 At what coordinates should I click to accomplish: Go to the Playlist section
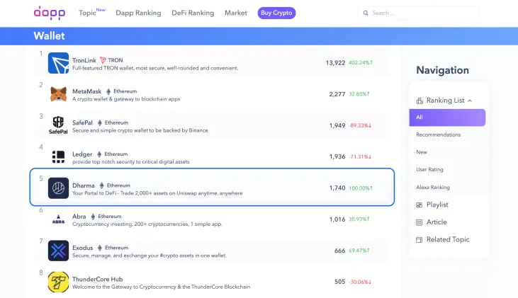click(x=437, y=205)
